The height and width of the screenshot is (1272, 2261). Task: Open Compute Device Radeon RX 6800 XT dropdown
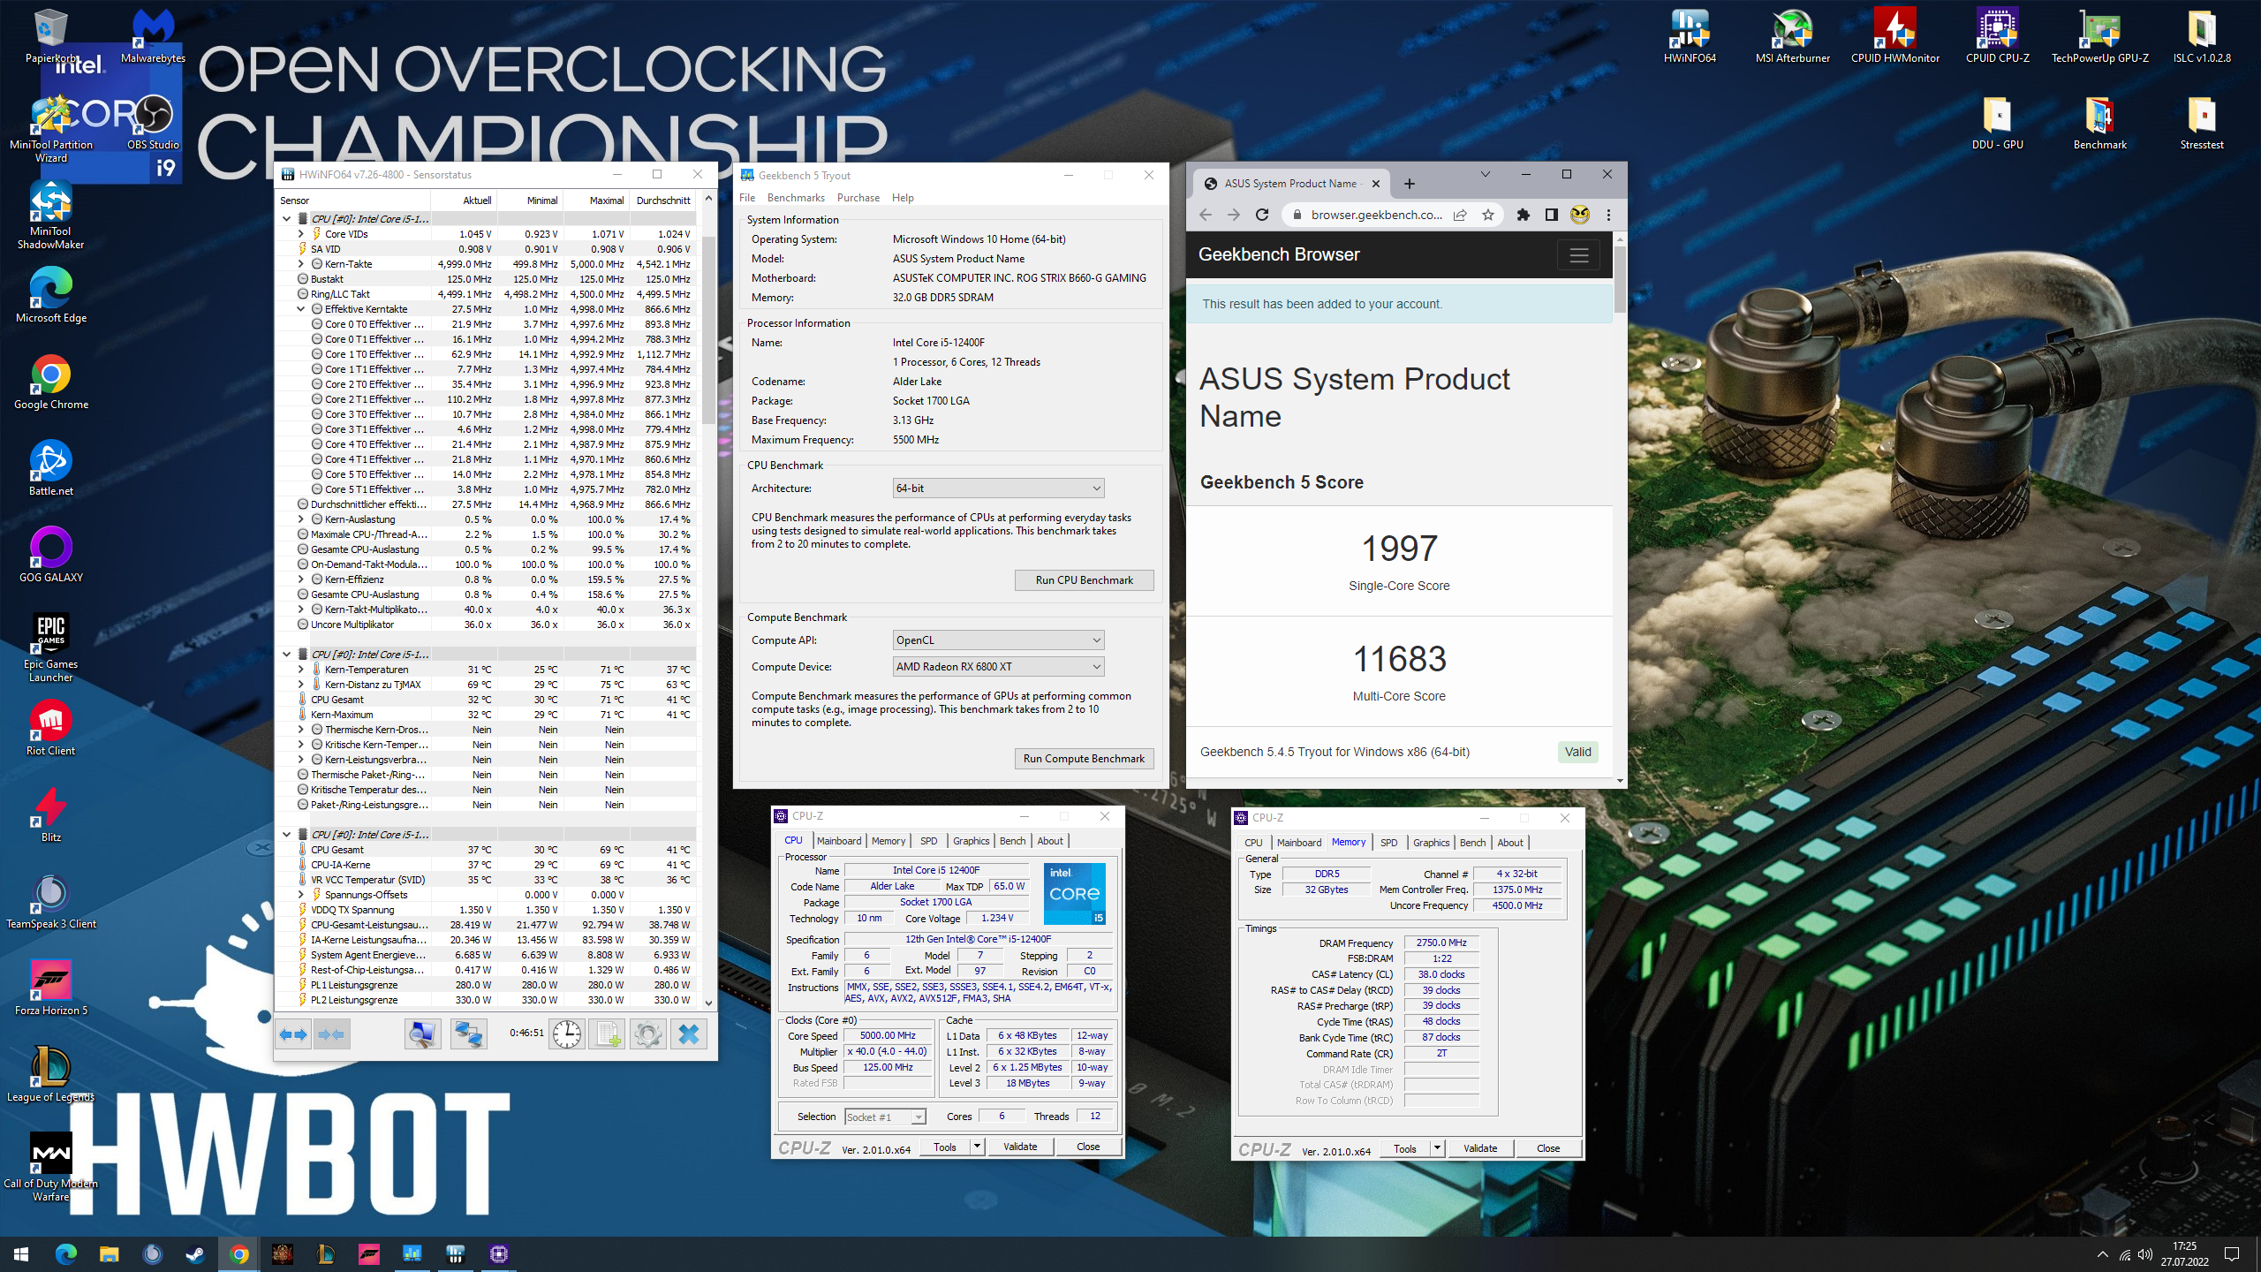coord(998,667)
